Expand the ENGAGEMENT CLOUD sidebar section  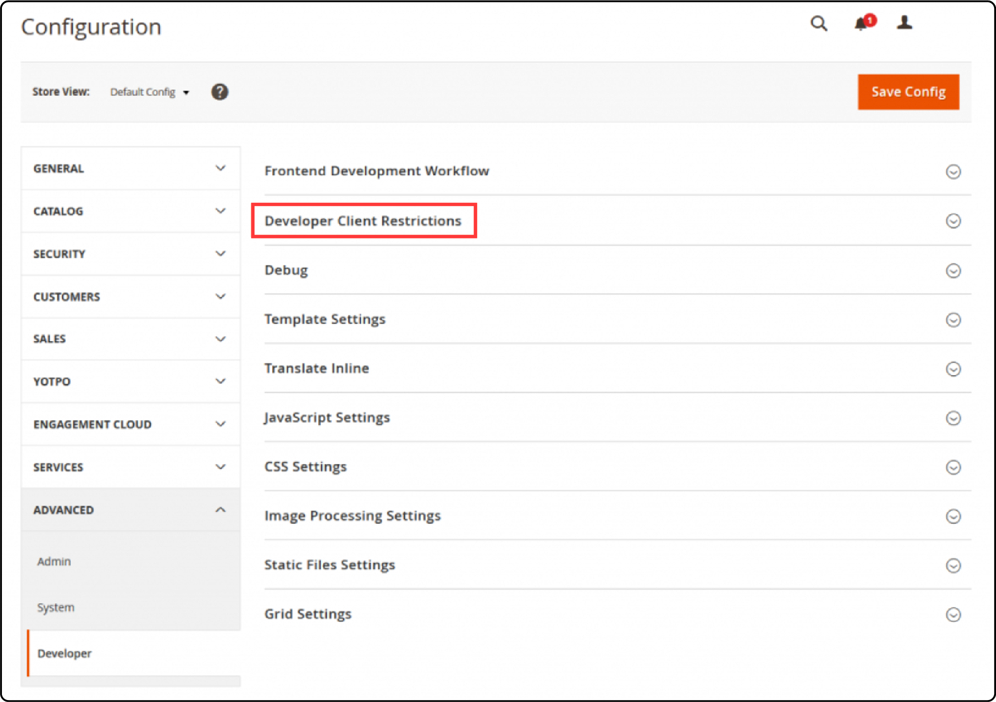coord(130,424)
